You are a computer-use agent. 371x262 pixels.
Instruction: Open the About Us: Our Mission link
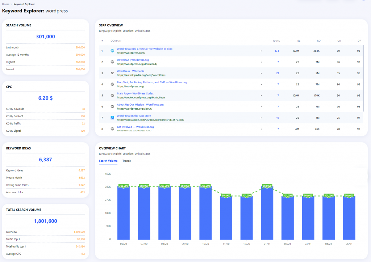pyautogui.click(x=140, y=105)
